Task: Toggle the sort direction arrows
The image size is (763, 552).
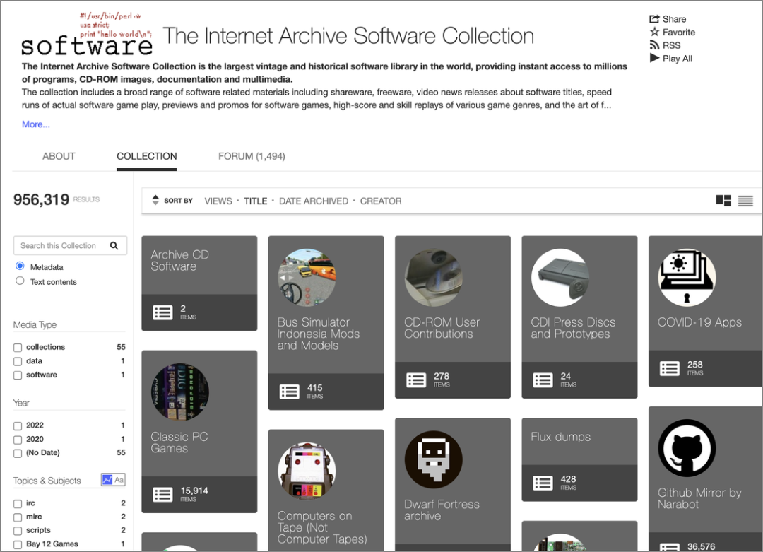Action: pos(155,200)
